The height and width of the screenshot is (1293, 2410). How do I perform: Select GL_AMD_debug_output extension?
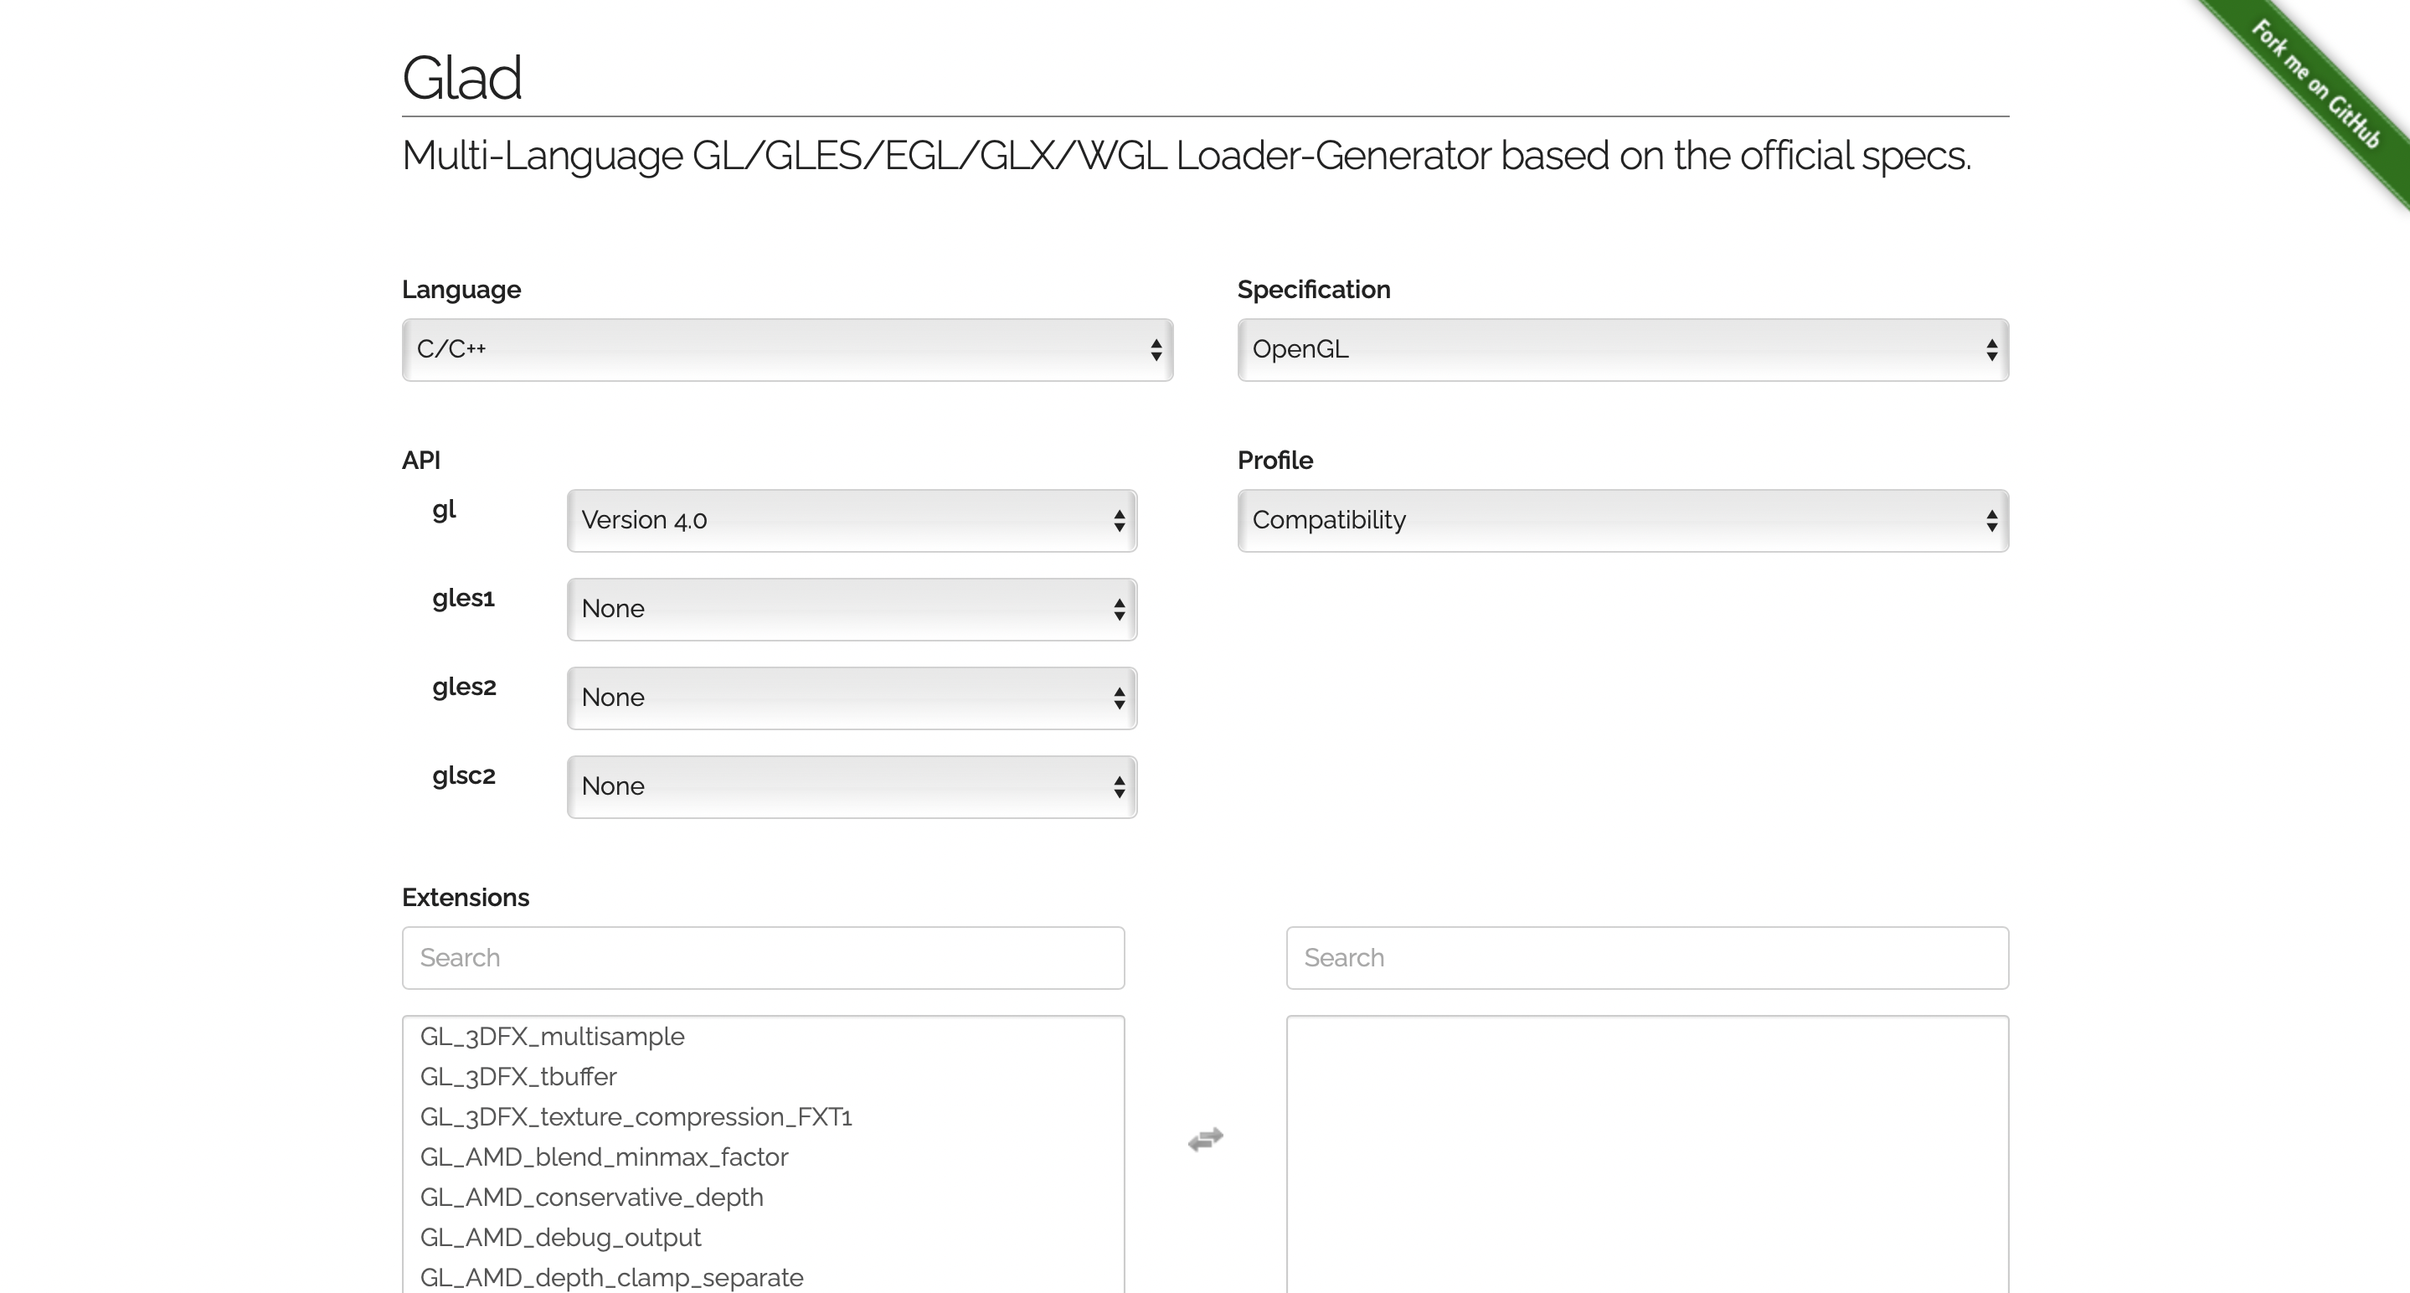coord(560,1238)
